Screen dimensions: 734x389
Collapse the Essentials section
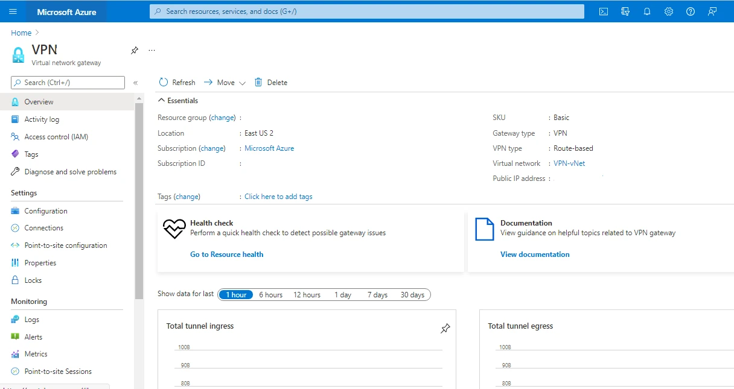tap(161, 100)
